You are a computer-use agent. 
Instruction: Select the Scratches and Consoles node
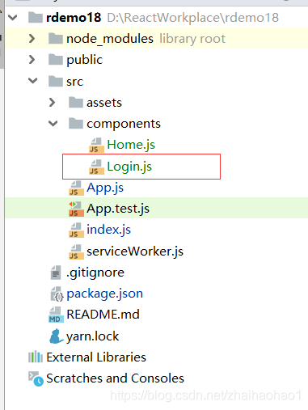[x=116, y=378]
